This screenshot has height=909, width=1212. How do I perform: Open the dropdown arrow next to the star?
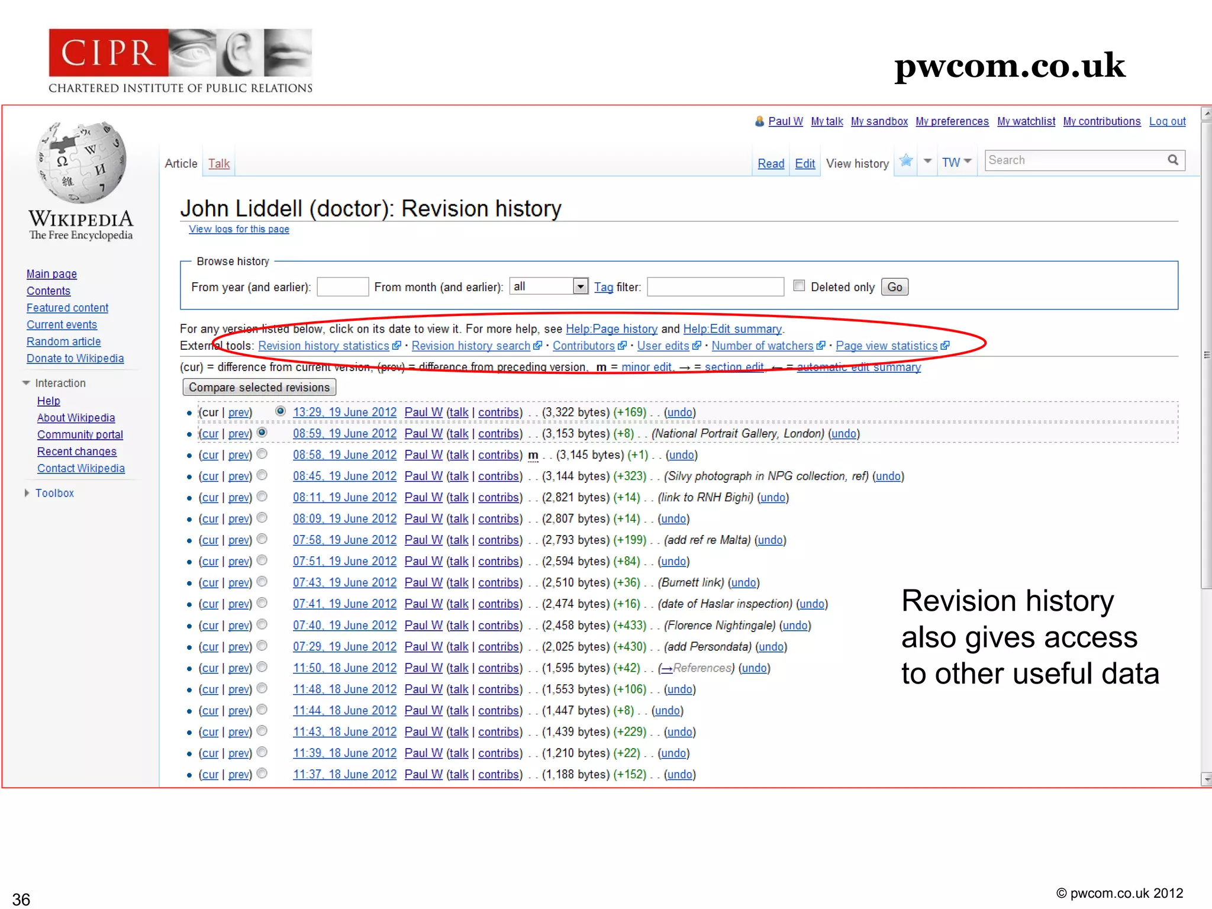[x=927, y=161]
